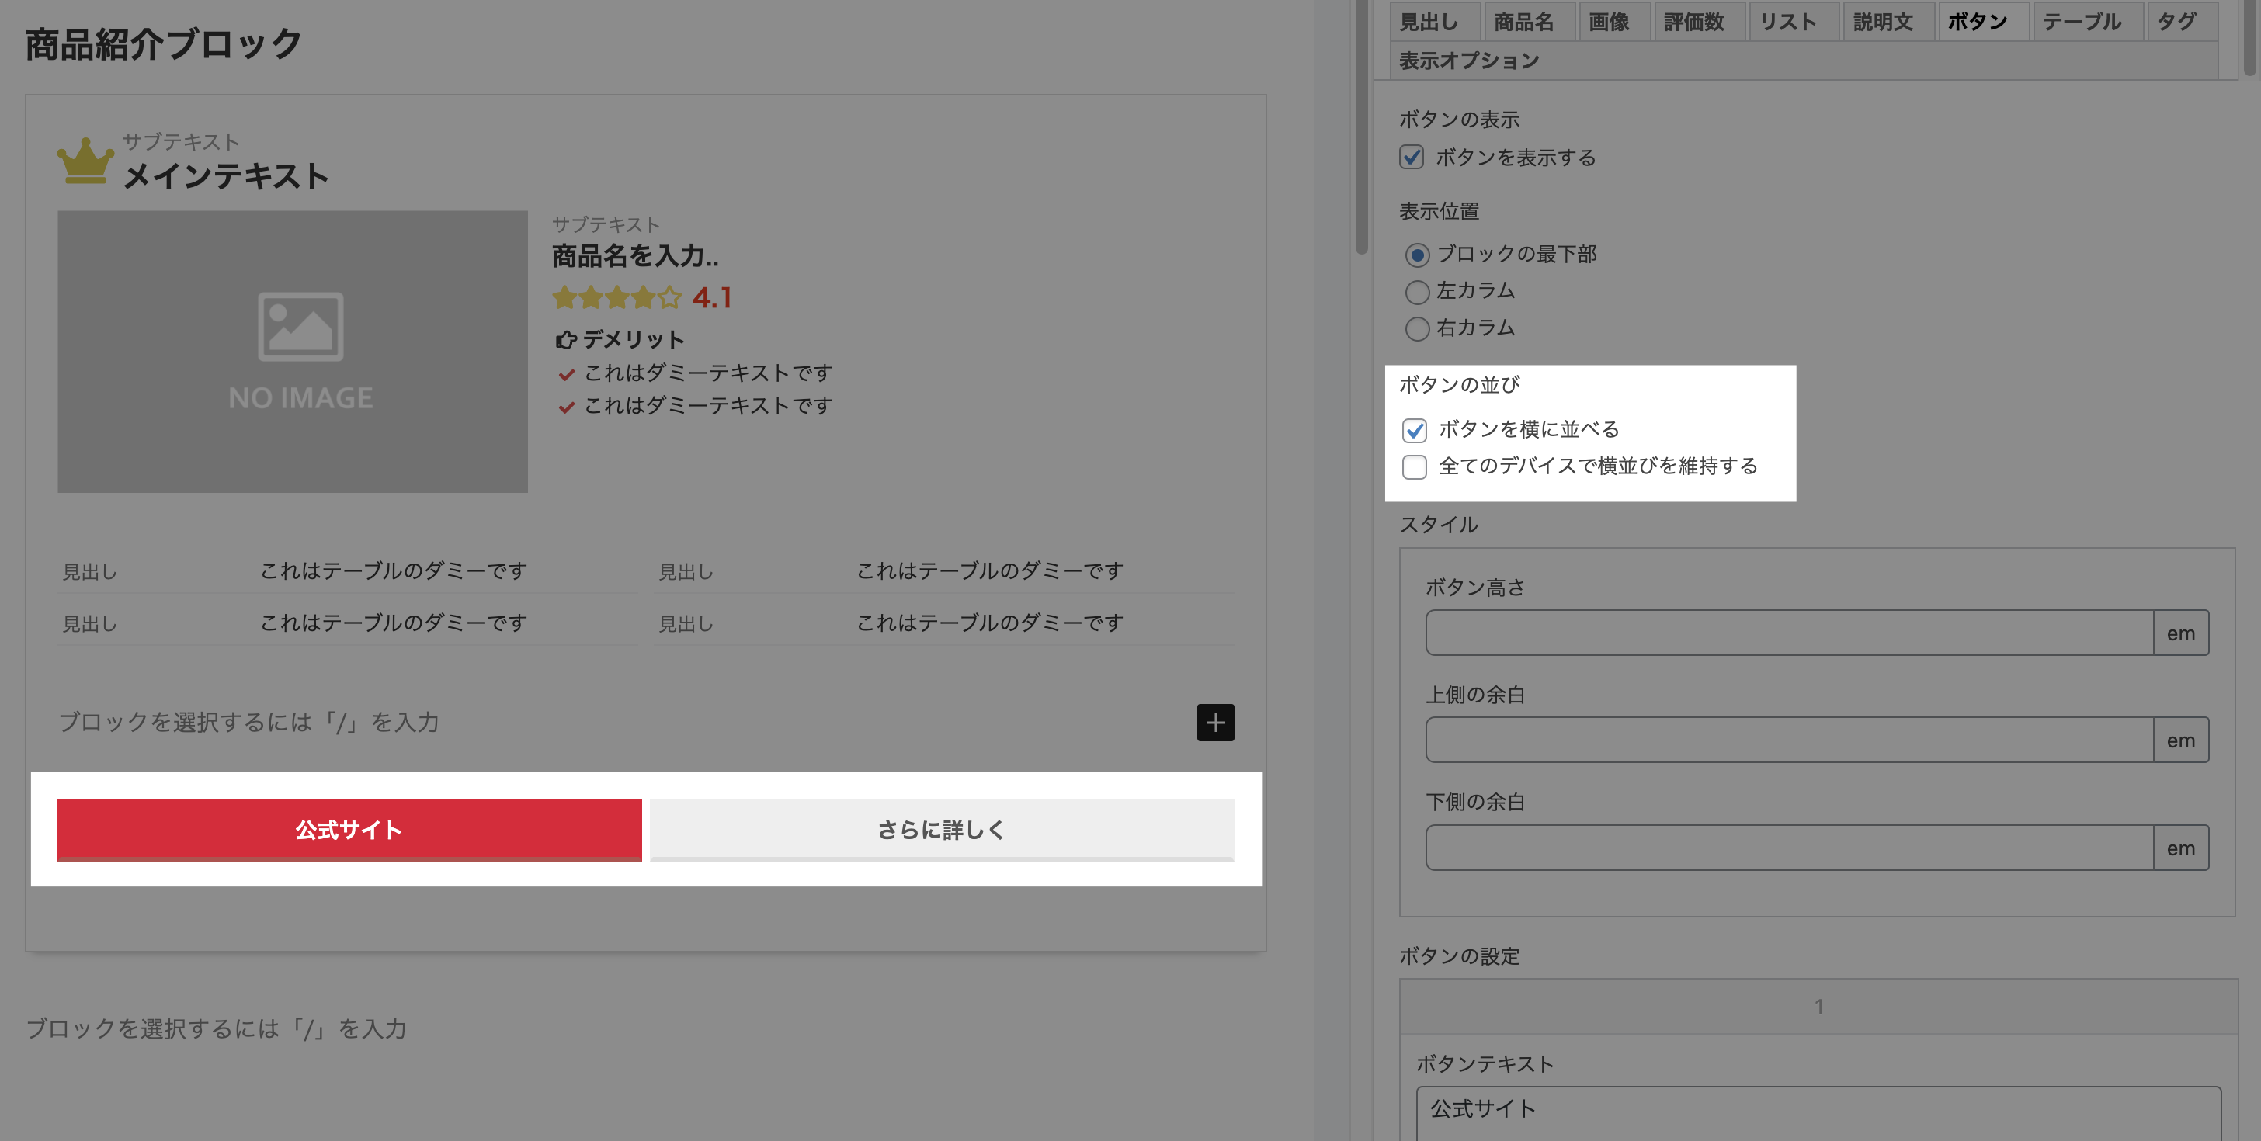Image resolution: width=2261 pixels, height=1141 pixels.
Task: Click em unit label of 上側の余白
Action: click(2181, 740)
